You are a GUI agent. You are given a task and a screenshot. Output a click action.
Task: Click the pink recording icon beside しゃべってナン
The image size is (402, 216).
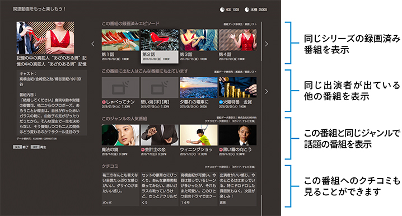(104, 102)
